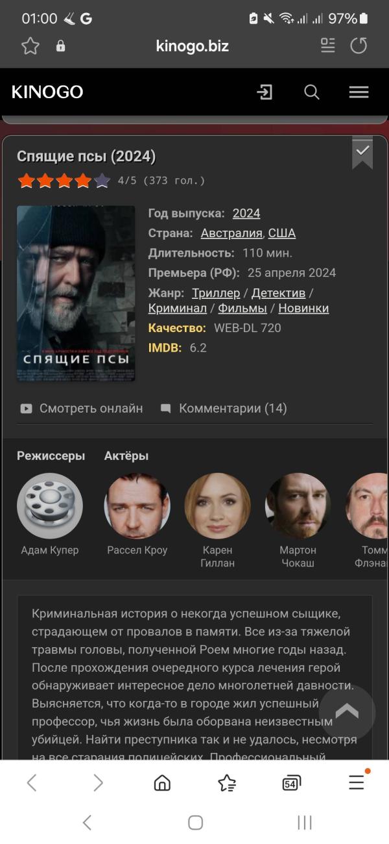The width and height of the screenshot is (389, 844).
Task: Open the Спящие псы poster
Action: click(x=76, y=293)
